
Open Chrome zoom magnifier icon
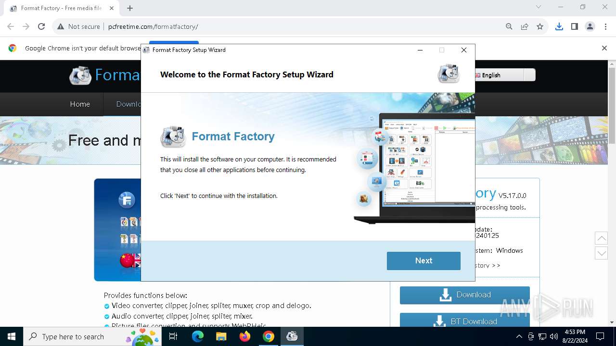pyautogui.click(x=509, y=26)
